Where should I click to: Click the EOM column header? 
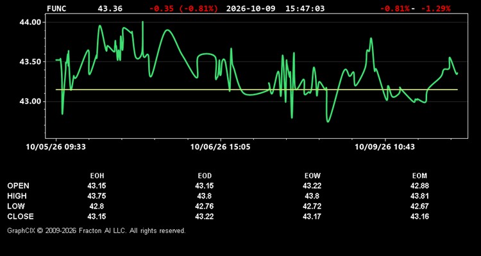point(419,176)
